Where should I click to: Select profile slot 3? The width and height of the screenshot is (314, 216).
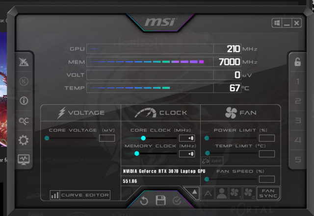[x=297, y=120]
